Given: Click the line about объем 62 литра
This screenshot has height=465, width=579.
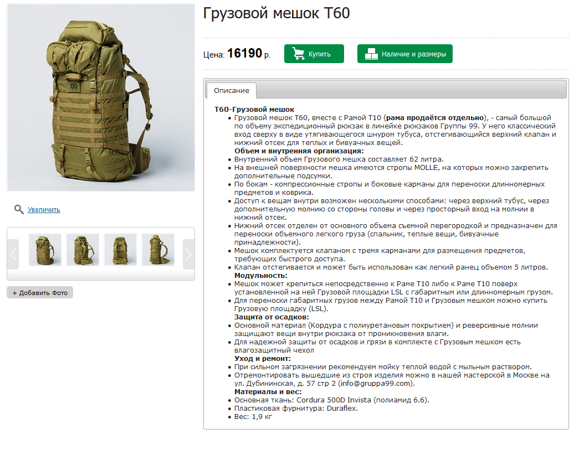Looking at the screenshot, I should (x=339, y=159).
